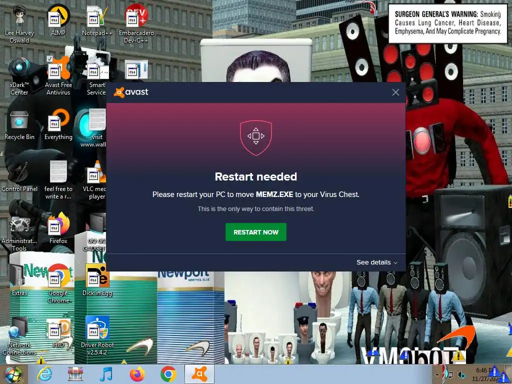Open GO GO GADGET desktop icon

[x=94, y=232]
